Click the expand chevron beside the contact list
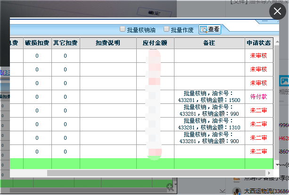This screenshot has height=195, width=289. point(222,191)
